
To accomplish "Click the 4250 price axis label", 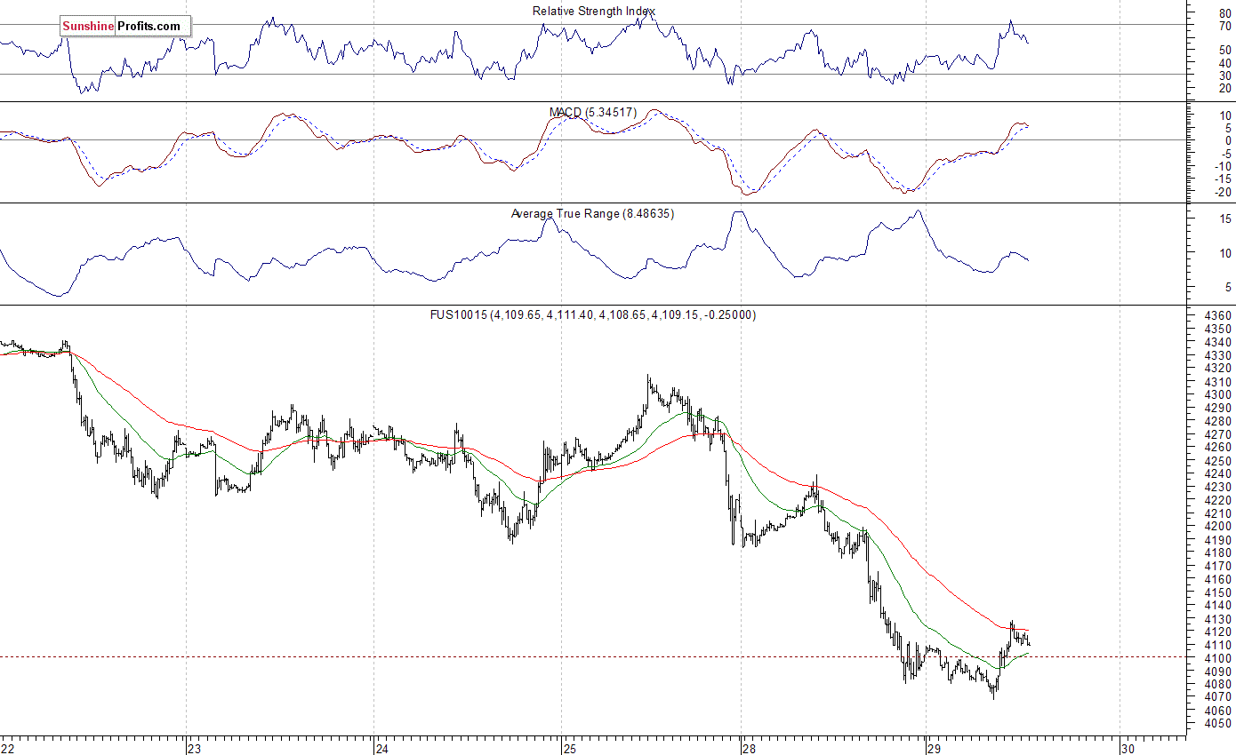I will (x=1216, y=460).
